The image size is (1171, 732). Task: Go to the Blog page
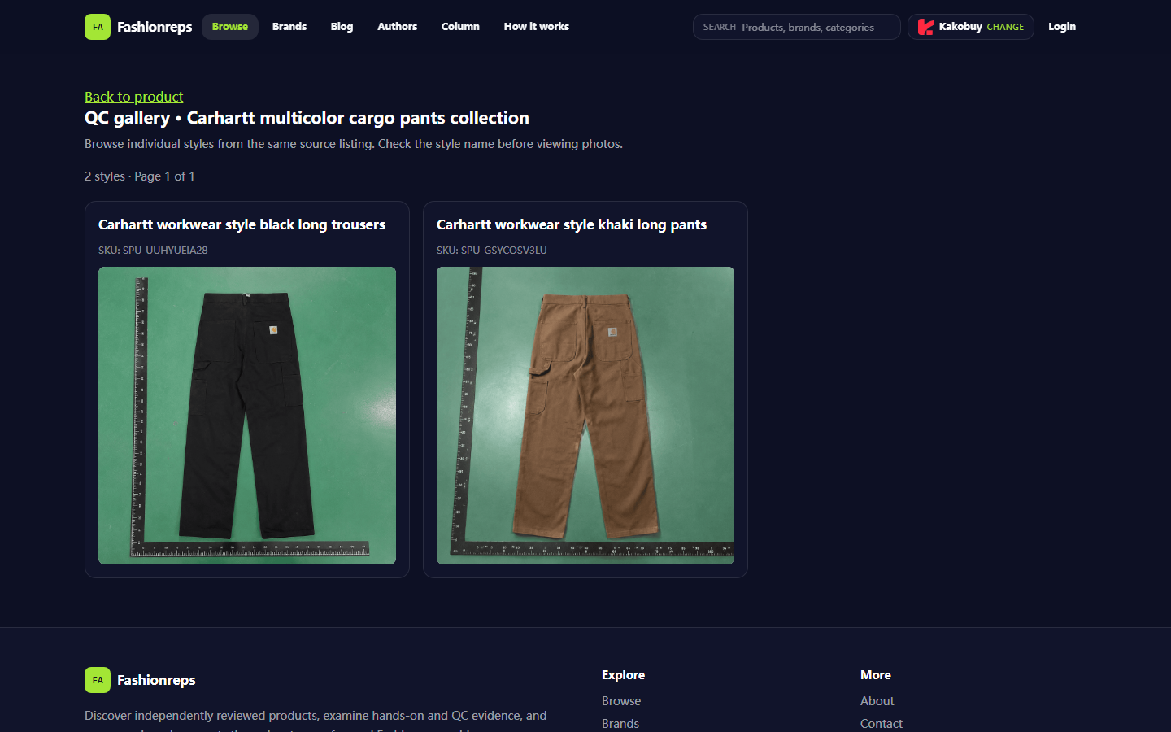(x=342, y=27)
